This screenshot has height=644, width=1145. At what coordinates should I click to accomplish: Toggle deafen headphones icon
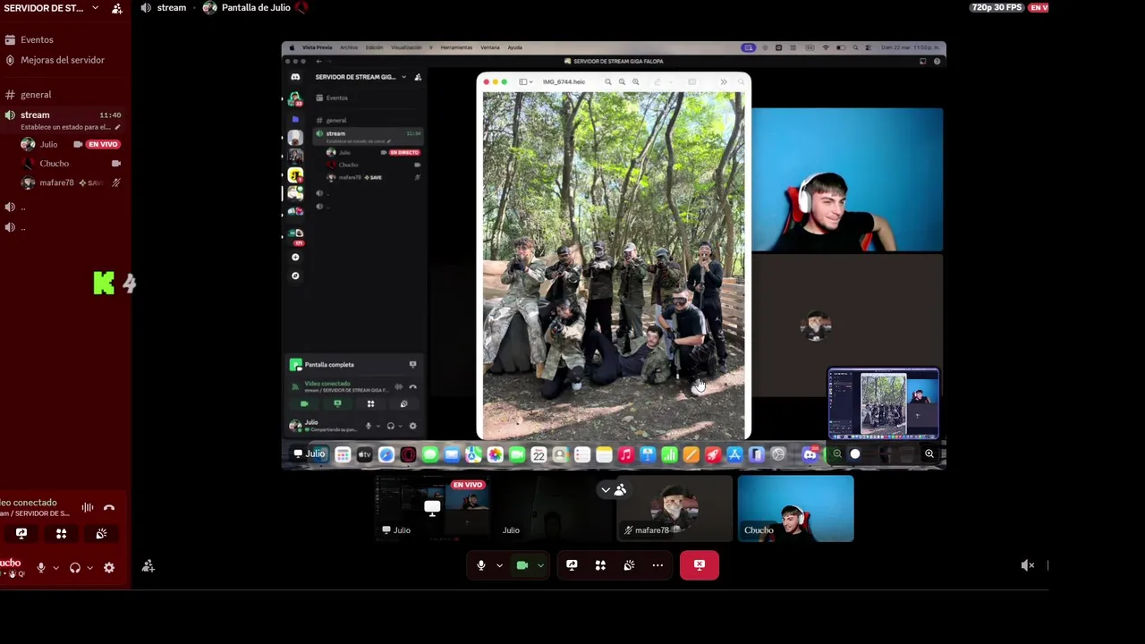coord(75,568)
